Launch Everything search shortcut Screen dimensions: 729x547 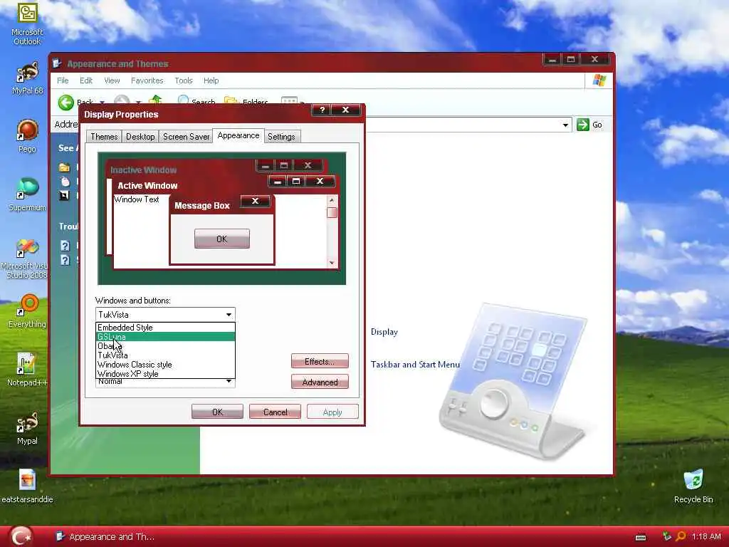tap(27, 311)
